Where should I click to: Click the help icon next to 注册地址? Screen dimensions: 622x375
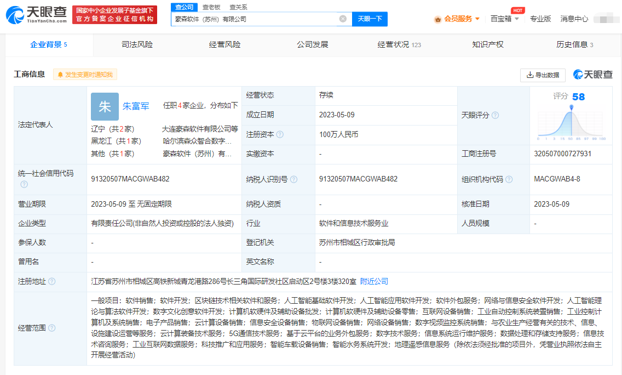pyautogui.click(x=52, y=281)
